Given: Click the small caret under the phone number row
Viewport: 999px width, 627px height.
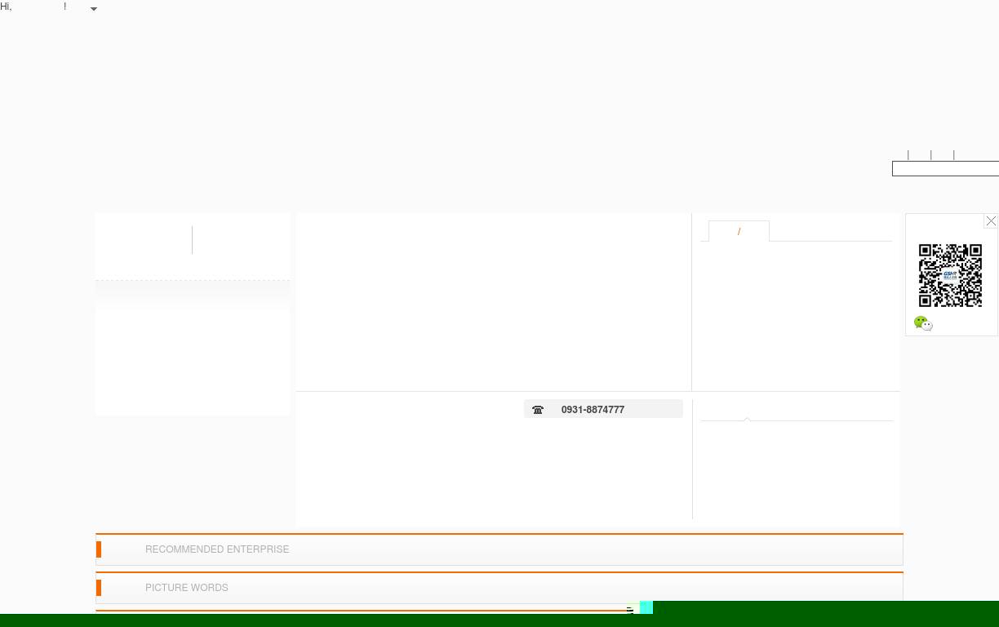Looking at the screenshot, I should (x=747, y=419).
